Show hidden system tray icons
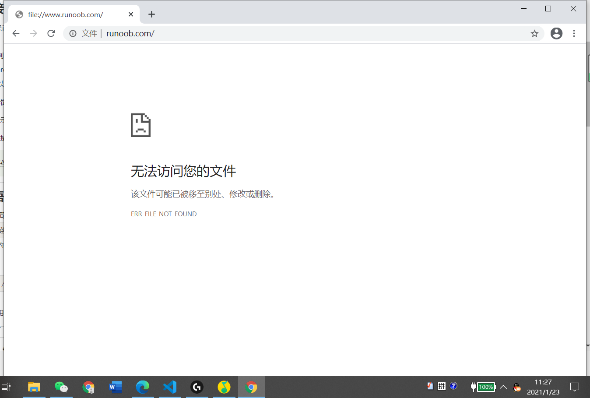Image resolution: width=590 pixels, height=398 pixels. pos(503,387)
